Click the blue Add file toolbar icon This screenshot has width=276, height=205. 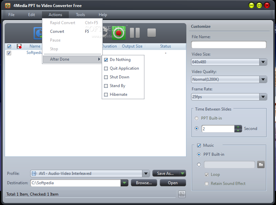(x=38, y=33)
